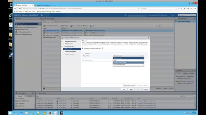
Task: Click Create VM Storage Policy toolbar icon
Action: click(51, 26)
